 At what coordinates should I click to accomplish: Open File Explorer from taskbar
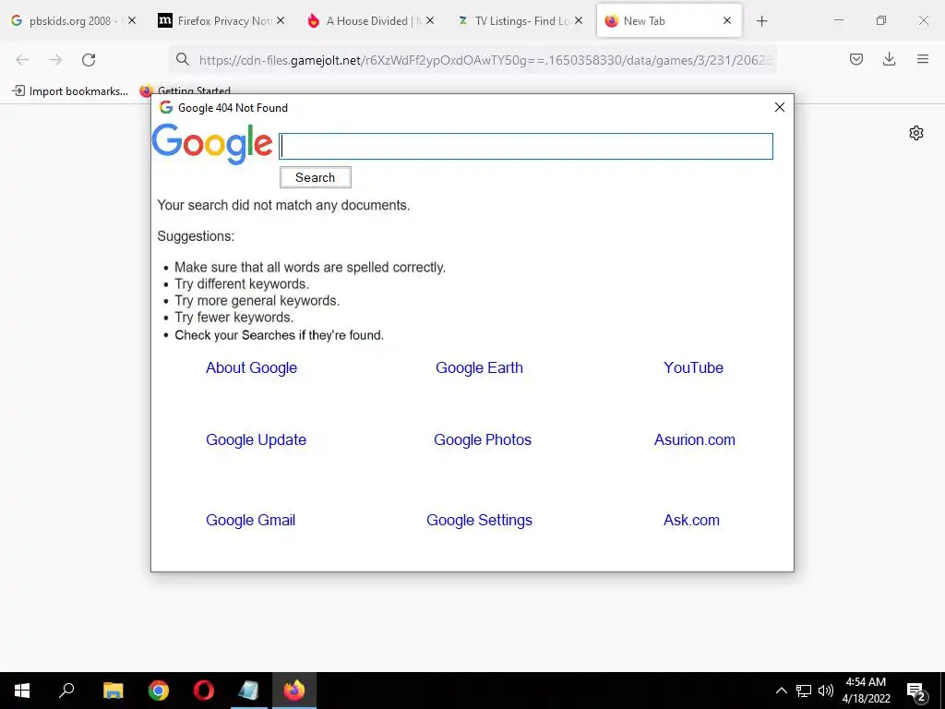(x=113, y=691)
